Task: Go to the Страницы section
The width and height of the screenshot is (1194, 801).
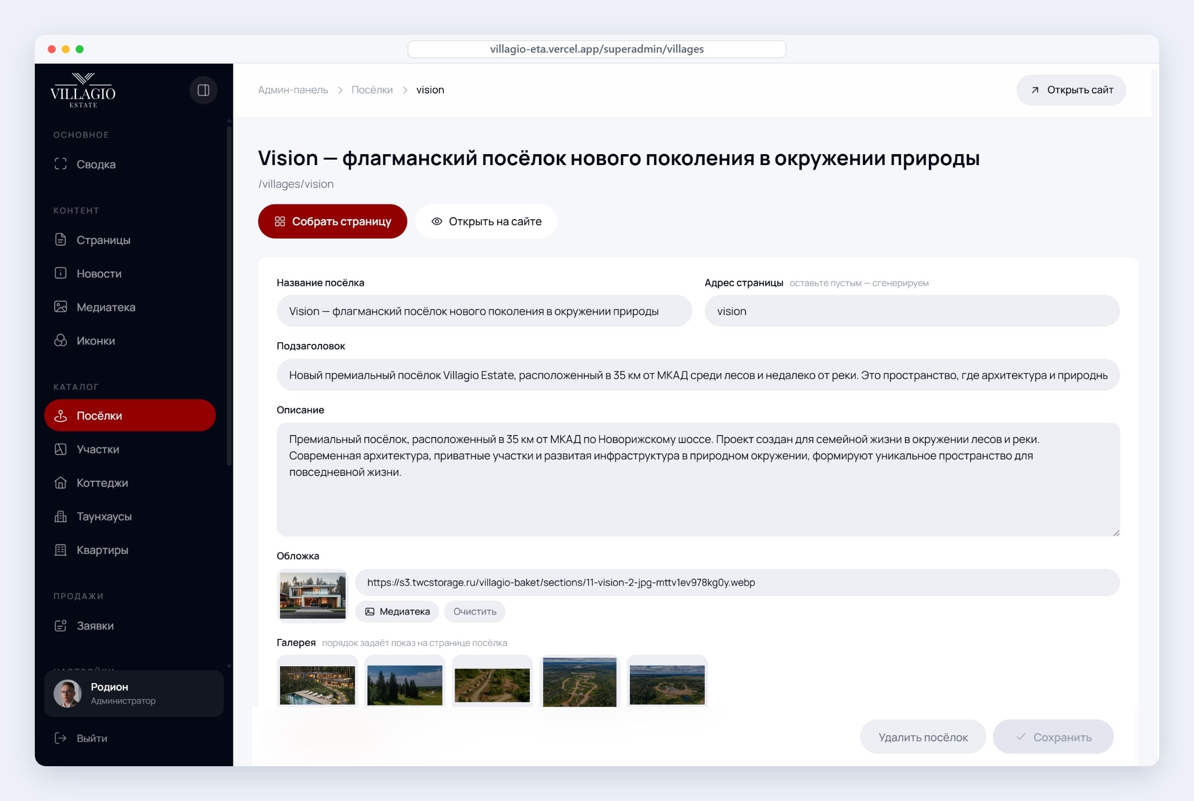Action: 130,240
